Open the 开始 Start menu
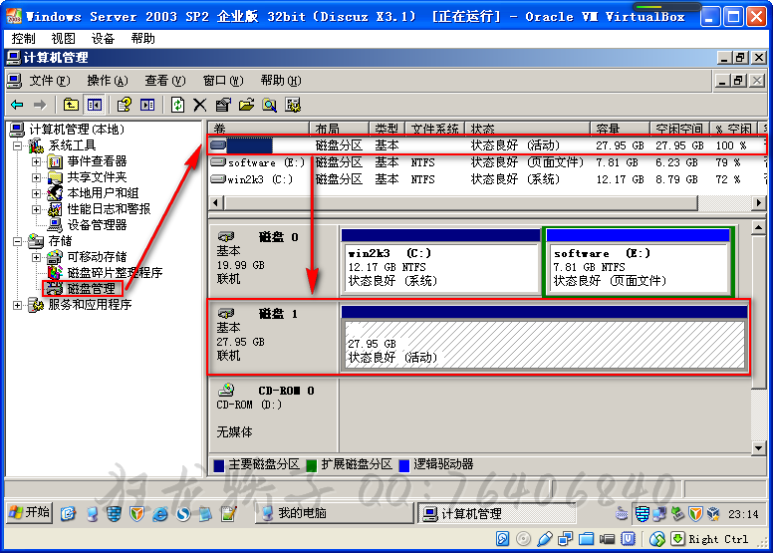773x553 pixels. tap(30, 512)
